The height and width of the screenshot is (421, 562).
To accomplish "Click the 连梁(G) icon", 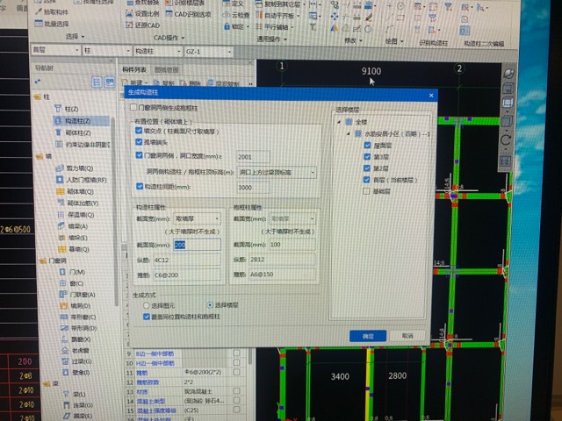I will point(67,405).
